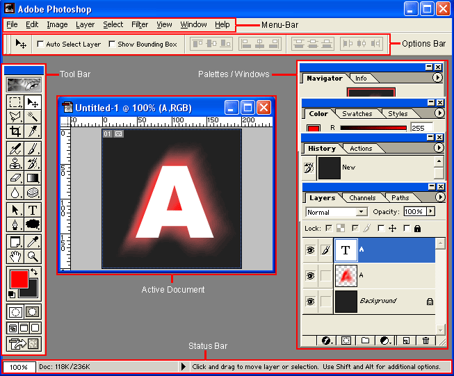The height and width of the screenshot is (376, 454).
Task: Reset default foreground and background colors
Action: [12, 295]
